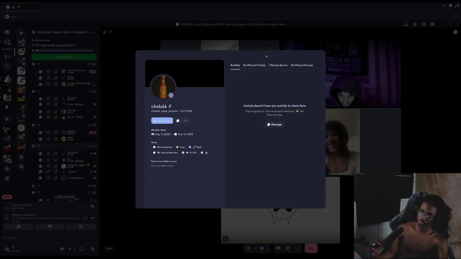The image size is (461, 259).
Task: Click the badge icon next to cholulá name
Action: click(x=170, y=106)
